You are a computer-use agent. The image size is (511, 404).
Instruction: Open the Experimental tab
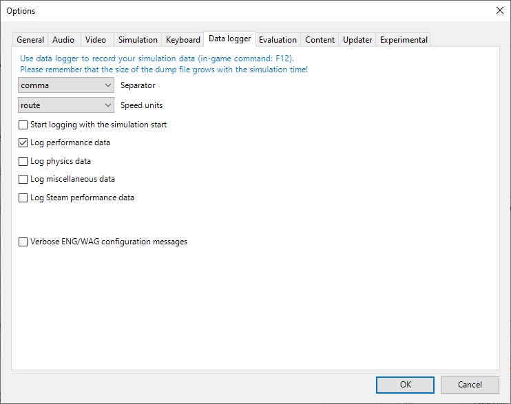coord(404,40)
